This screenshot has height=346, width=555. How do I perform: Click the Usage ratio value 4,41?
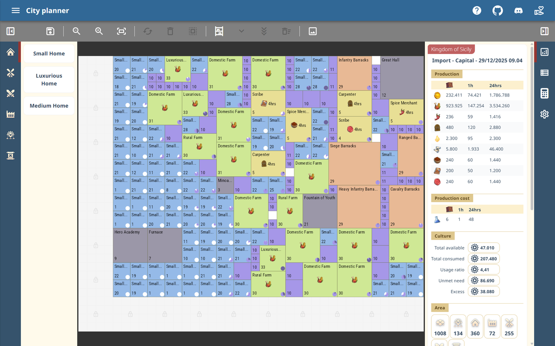click(483, 269)
